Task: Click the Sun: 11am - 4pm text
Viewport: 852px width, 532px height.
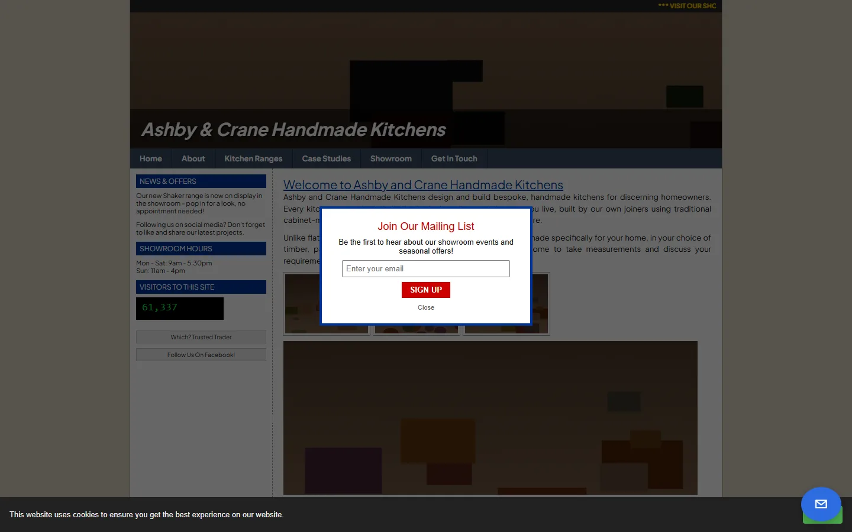Action: tap(160, 271)
